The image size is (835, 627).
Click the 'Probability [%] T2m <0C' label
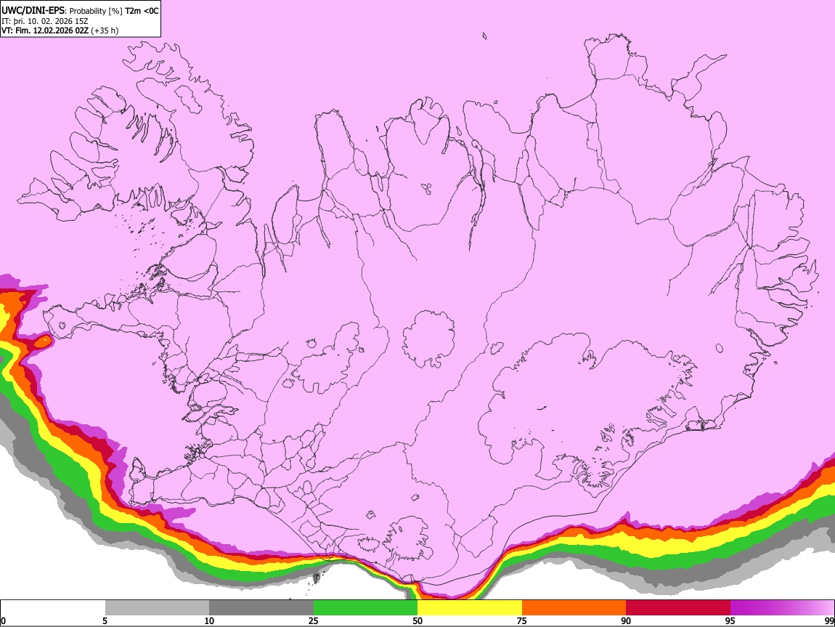[114, 11]
